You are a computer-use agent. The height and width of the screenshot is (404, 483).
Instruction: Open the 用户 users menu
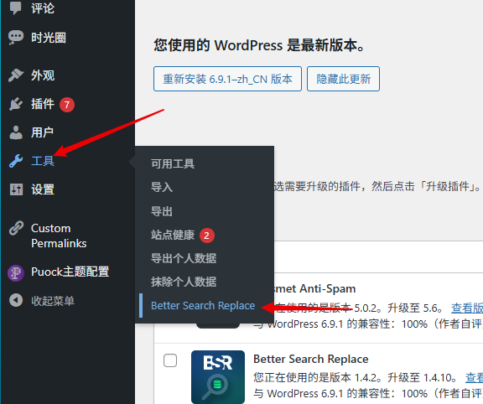pyautogui.click(x=42, y=132)
